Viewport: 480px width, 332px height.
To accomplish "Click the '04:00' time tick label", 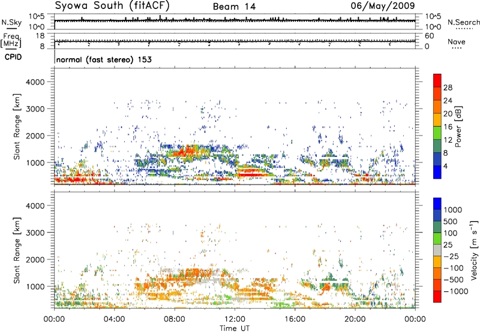I will pyautogui.click(x=114, y=319).
